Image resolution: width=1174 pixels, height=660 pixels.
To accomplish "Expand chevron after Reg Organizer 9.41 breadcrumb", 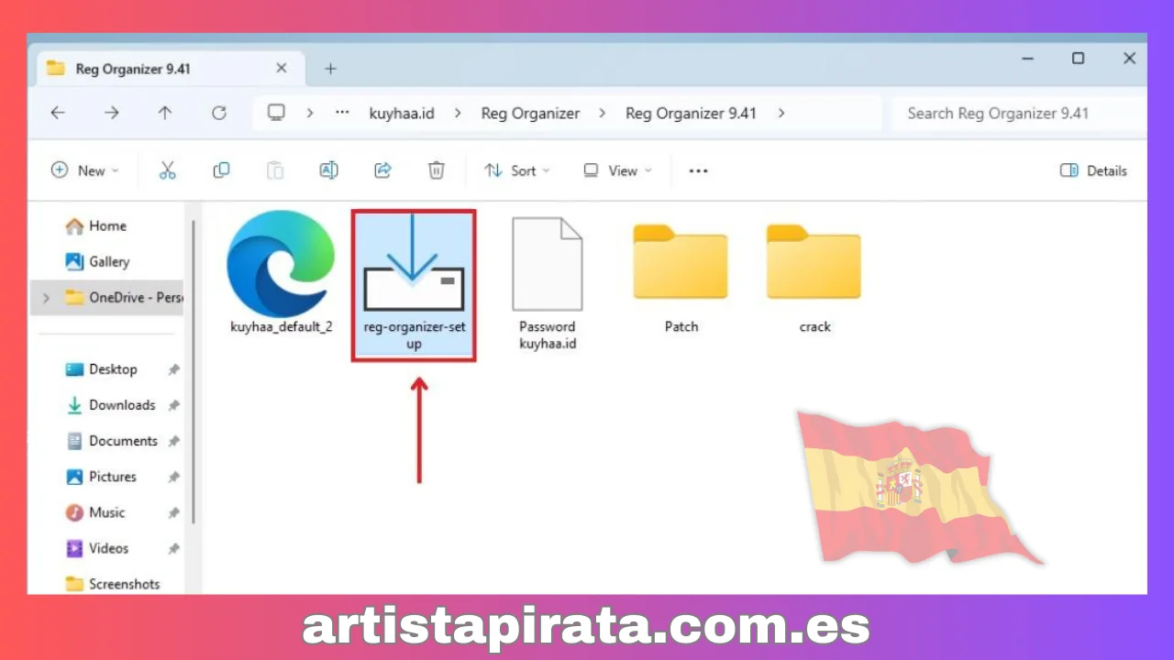I will pyautogui.click(x=781, y=113).
